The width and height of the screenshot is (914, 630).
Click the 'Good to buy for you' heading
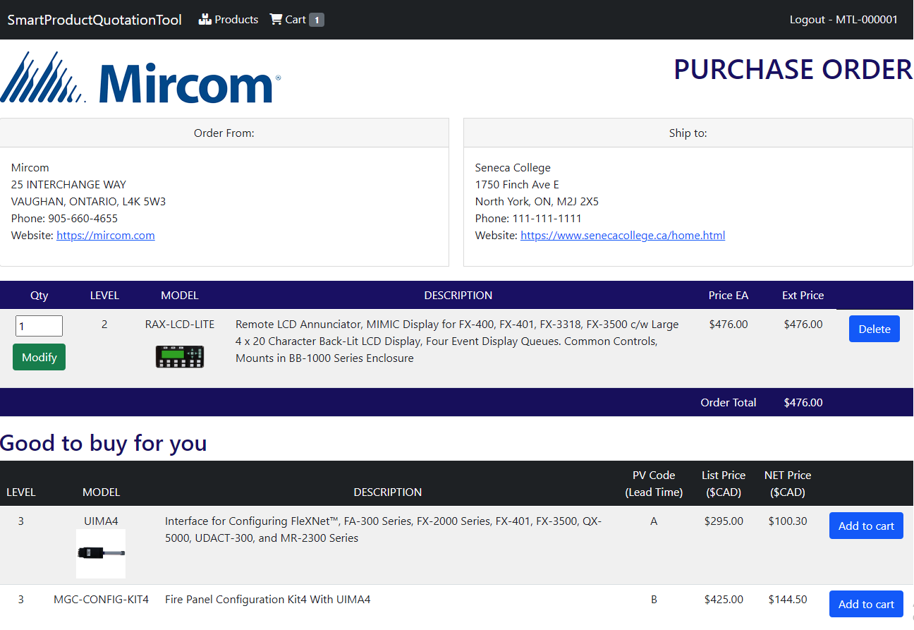pos(104,443)
